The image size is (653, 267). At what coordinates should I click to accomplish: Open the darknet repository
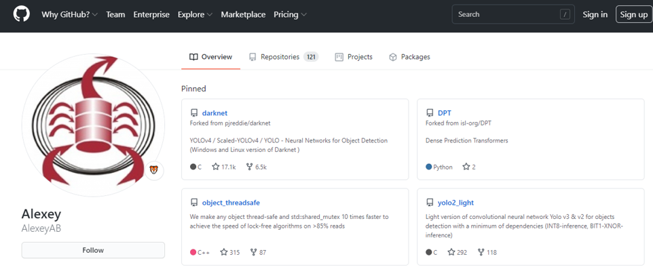pyautogui.click(x=215, y=113)
